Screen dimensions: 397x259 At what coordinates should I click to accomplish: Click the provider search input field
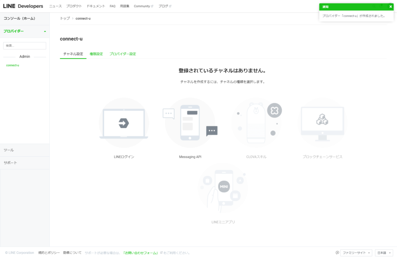coord(24,46)
